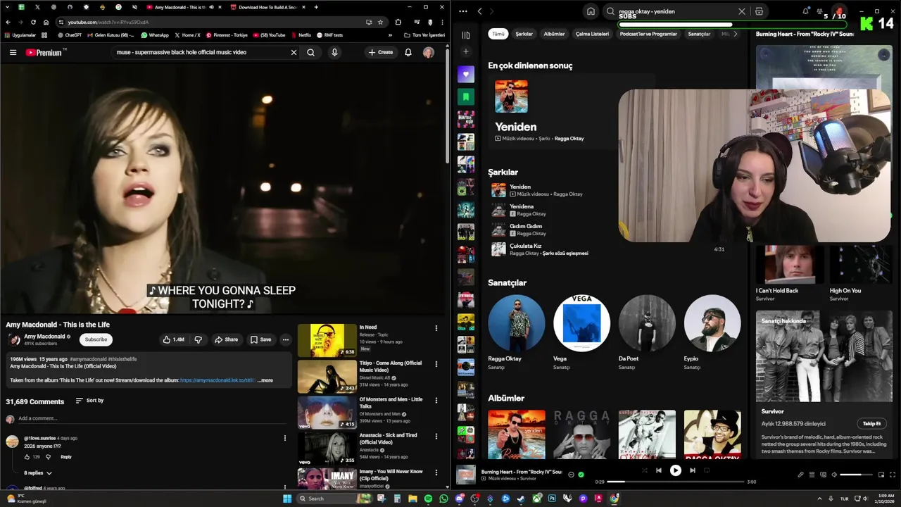
Task: Open Spotify Home icon
Action: click(591, 11)
